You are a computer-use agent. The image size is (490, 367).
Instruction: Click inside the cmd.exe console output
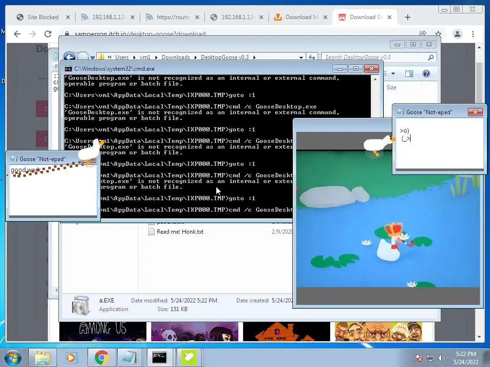point(178,147)
